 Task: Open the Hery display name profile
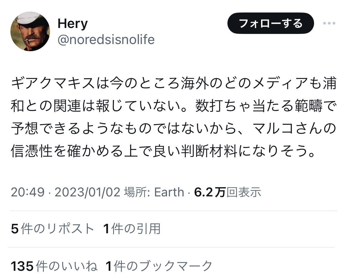pyautogui.click(x=73, y=23)
